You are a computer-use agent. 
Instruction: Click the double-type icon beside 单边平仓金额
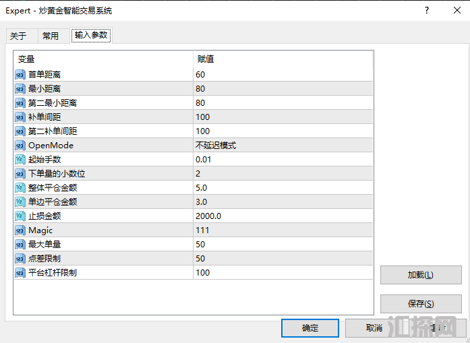pyautogui.click(x=20, y=202)
